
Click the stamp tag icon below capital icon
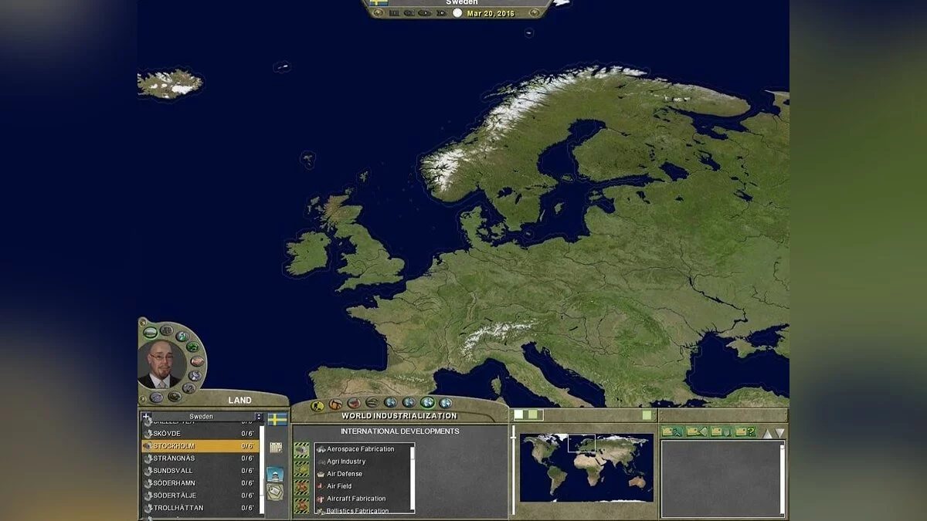click(x=275, y=492)
